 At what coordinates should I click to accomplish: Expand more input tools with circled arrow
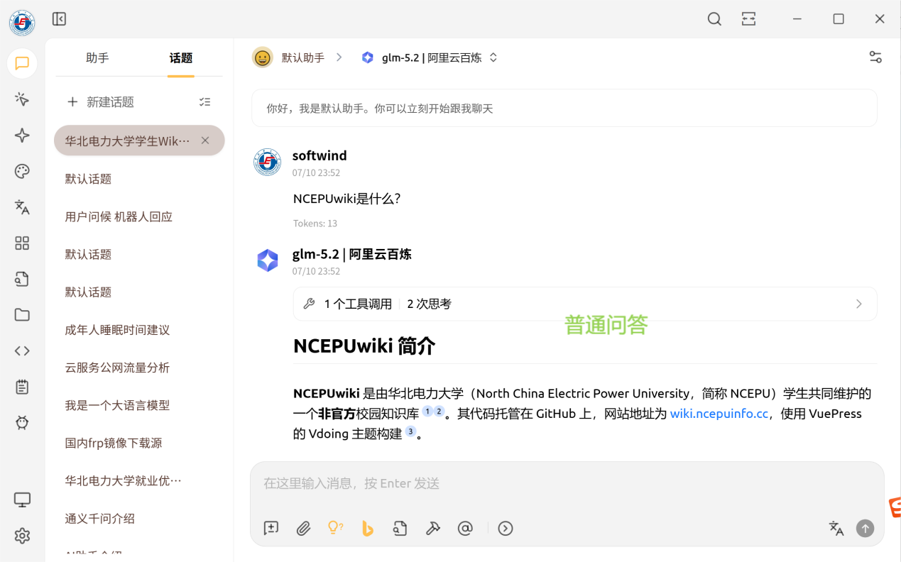coord(506,528)
